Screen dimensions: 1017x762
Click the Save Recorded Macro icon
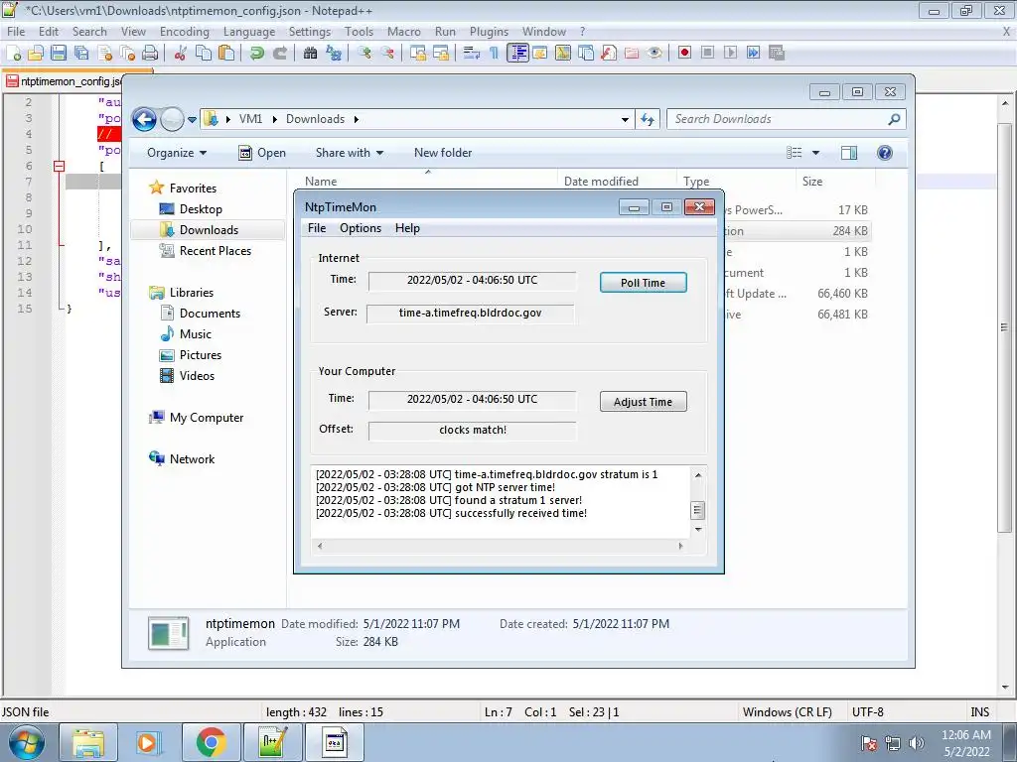(777, 53)
